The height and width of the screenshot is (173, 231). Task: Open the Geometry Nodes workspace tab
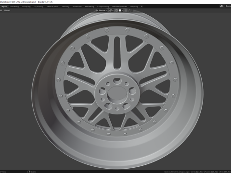119,7
